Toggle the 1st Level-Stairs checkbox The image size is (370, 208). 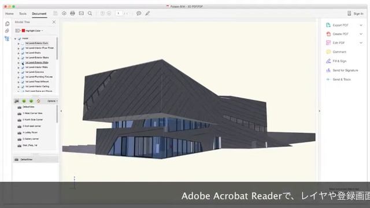[23, 53]
